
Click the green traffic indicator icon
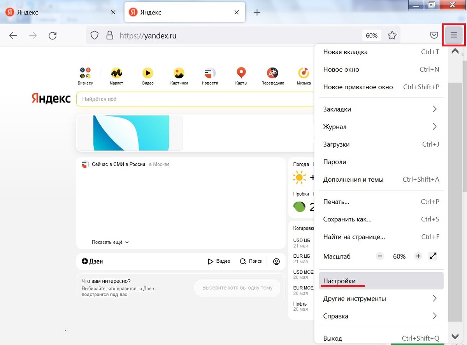pyautogui.click(x=299, y=206)
